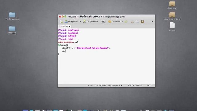Minimize gedit with the orange button
197x111 pixels.
(x=63, y=17)
